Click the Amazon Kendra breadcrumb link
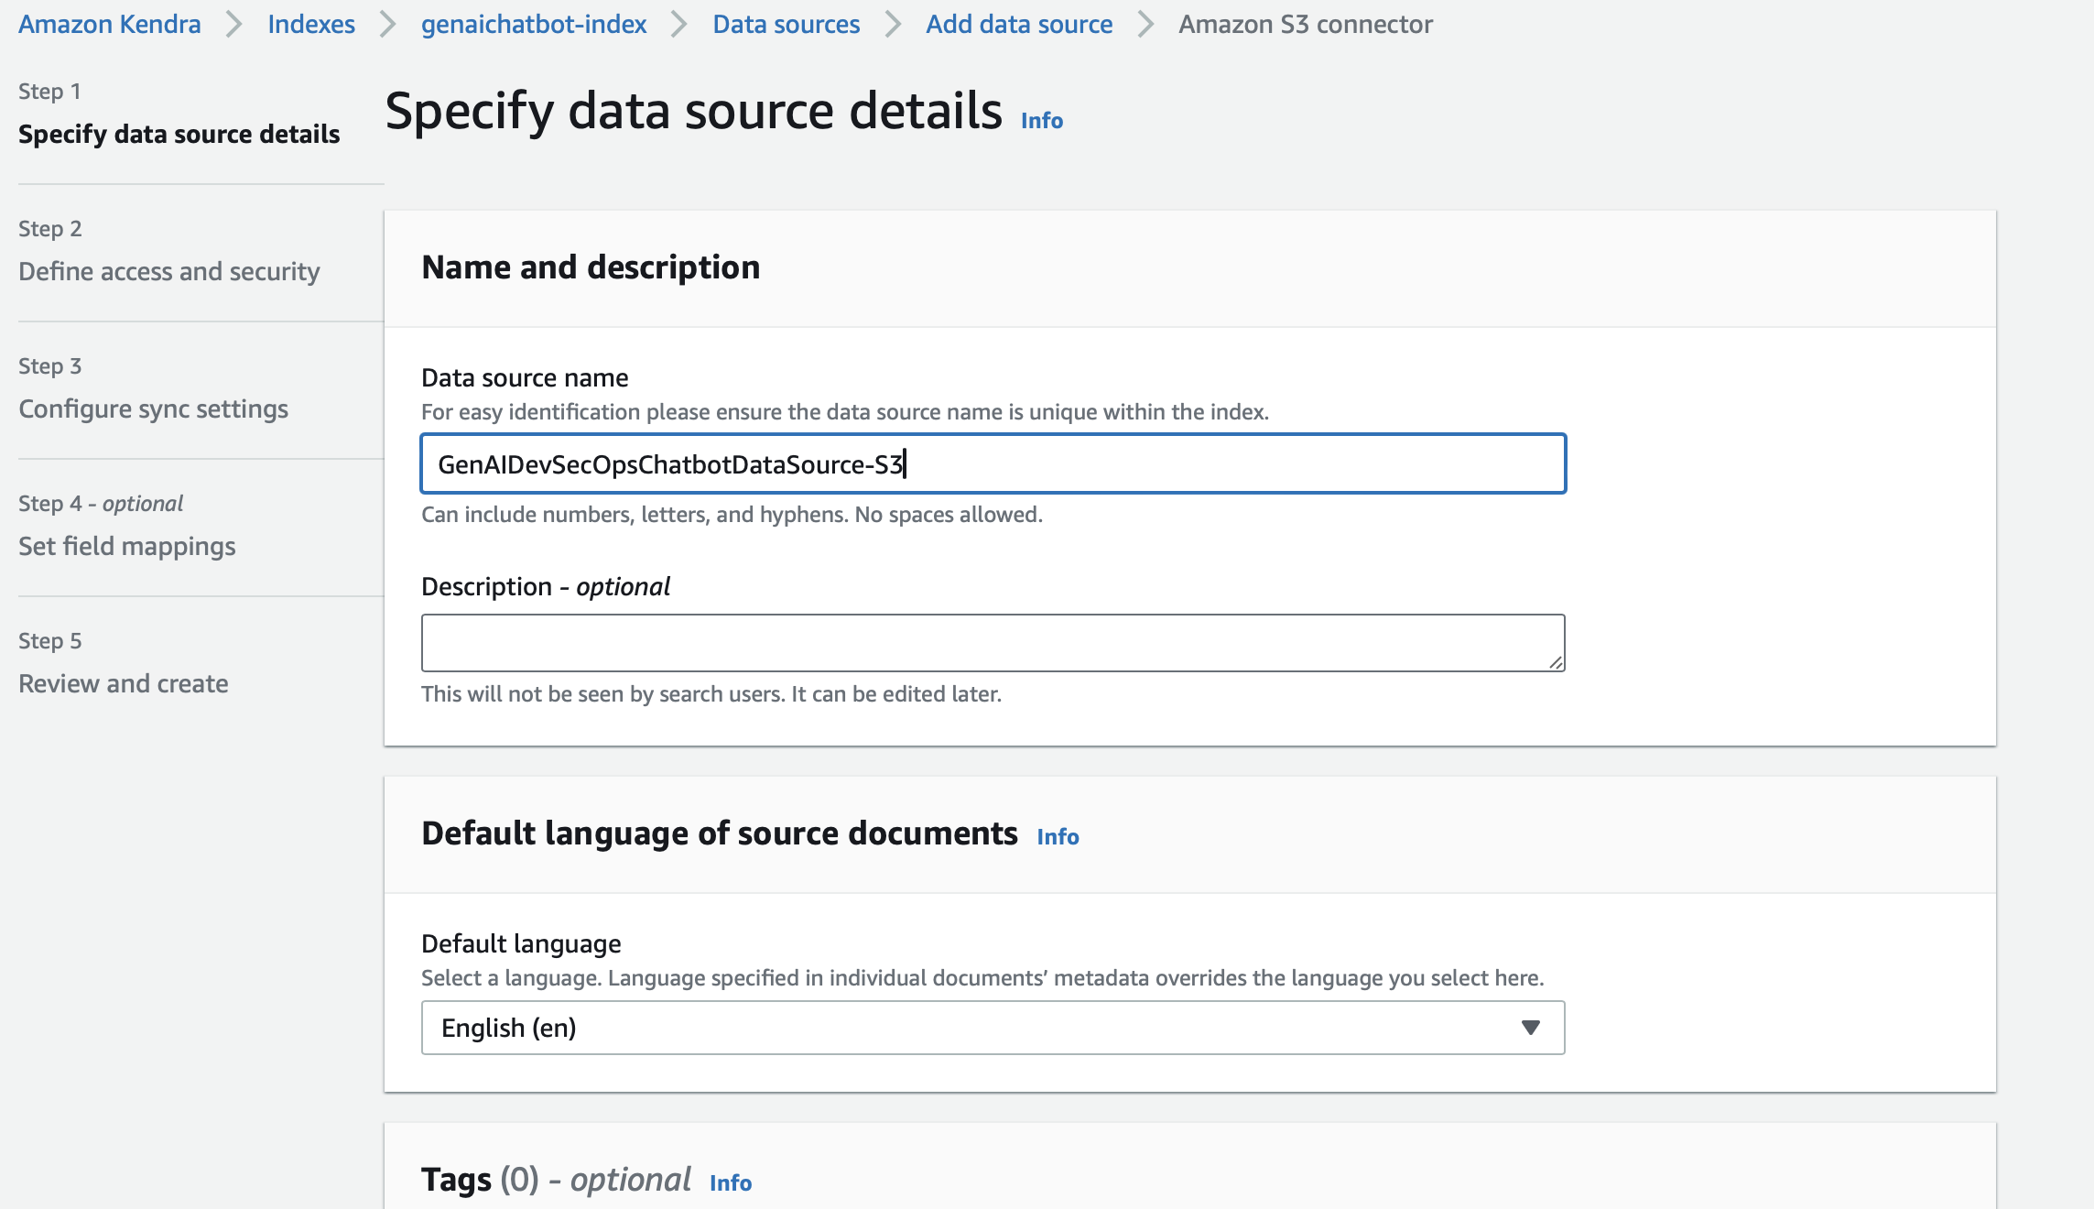This screenshot has height=1209, width=2094. pos(110,24)
